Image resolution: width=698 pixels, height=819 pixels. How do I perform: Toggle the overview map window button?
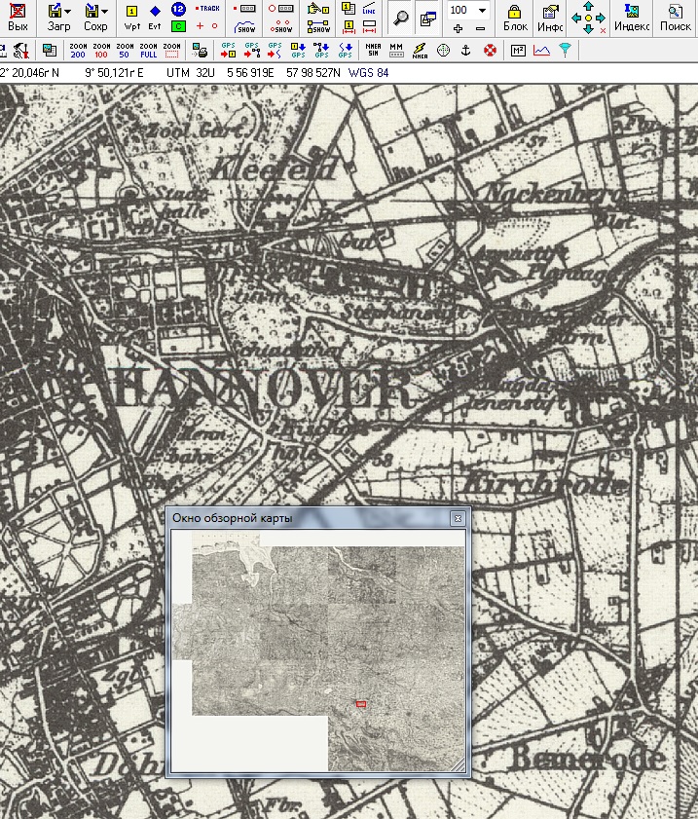point(426,17)
